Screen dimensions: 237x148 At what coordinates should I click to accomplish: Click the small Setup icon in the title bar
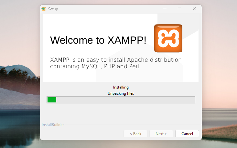pyautogui.click(x=44, y=9)
